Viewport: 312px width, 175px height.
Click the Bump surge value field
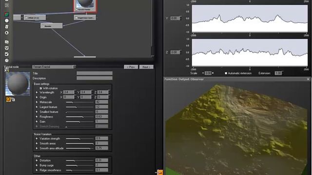point(102,165)
